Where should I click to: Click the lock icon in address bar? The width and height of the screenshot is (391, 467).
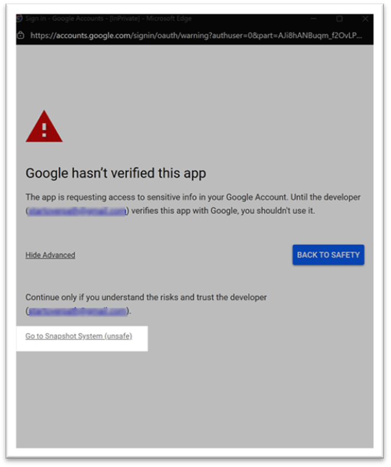pos(20,35)
